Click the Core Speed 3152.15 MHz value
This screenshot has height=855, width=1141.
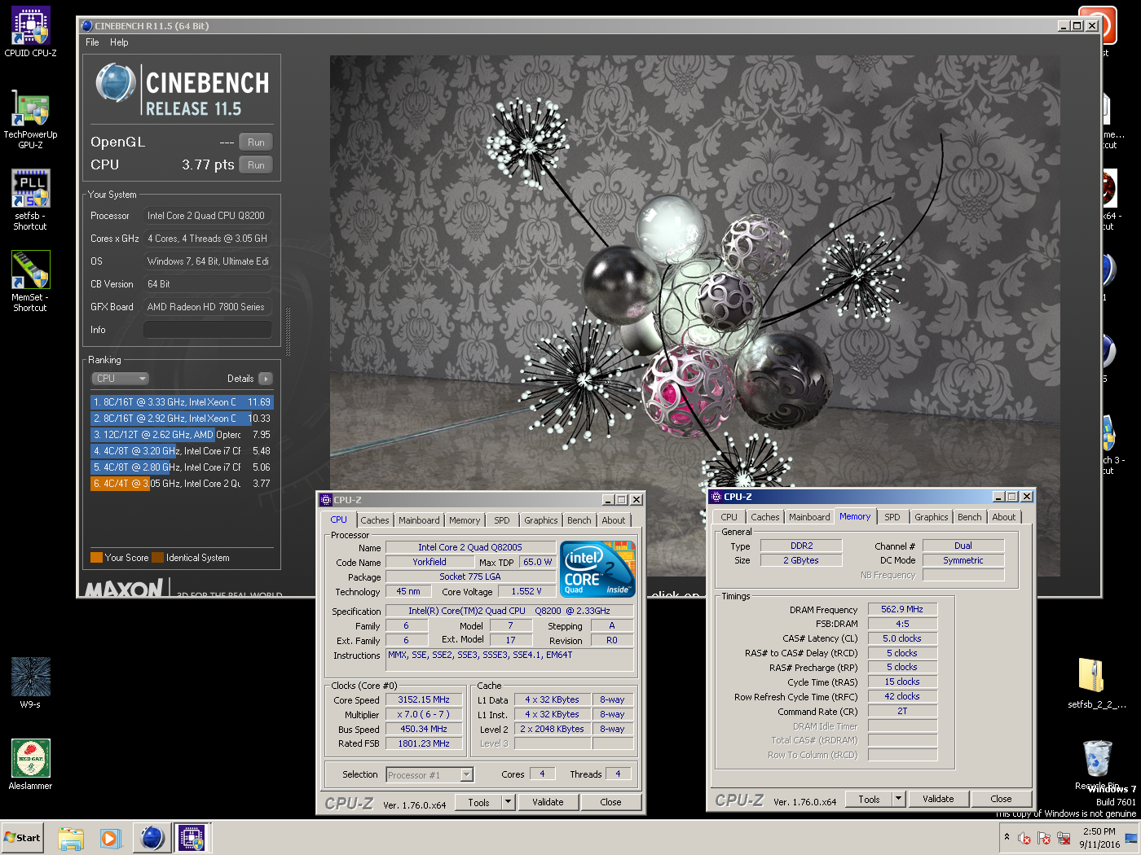click(x=424, y=700)
